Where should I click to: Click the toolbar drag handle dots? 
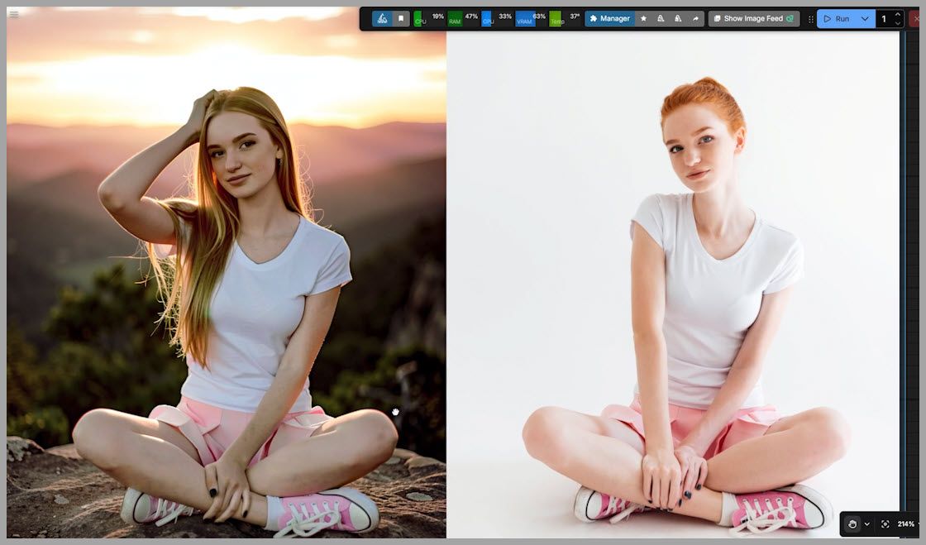[x=810, y=18]
